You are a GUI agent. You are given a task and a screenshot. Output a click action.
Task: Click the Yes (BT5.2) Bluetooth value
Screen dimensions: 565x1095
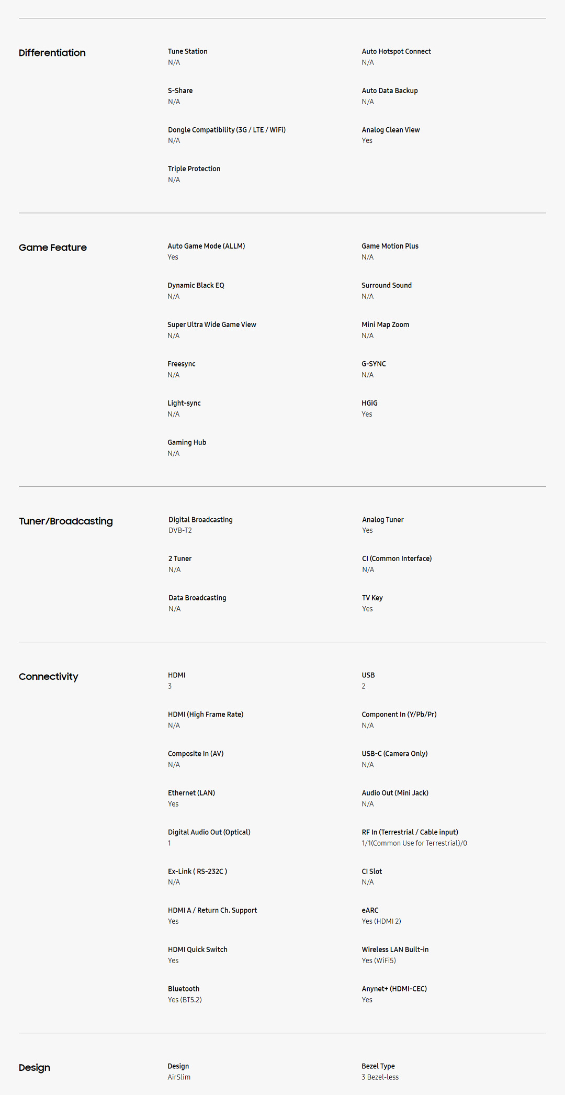(185, 1000)
